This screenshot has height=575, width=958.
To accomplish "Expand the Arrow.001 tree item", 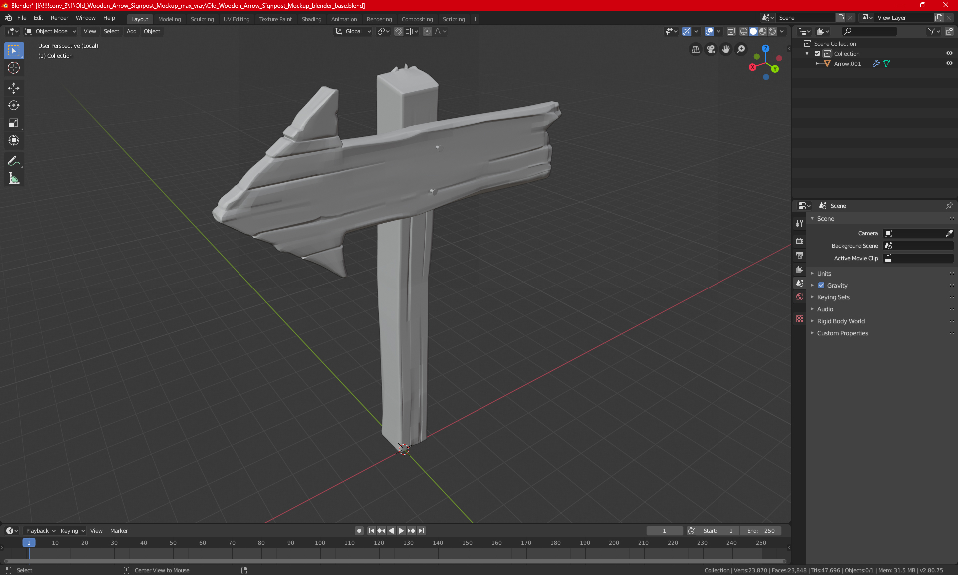I will coord(817,64).
